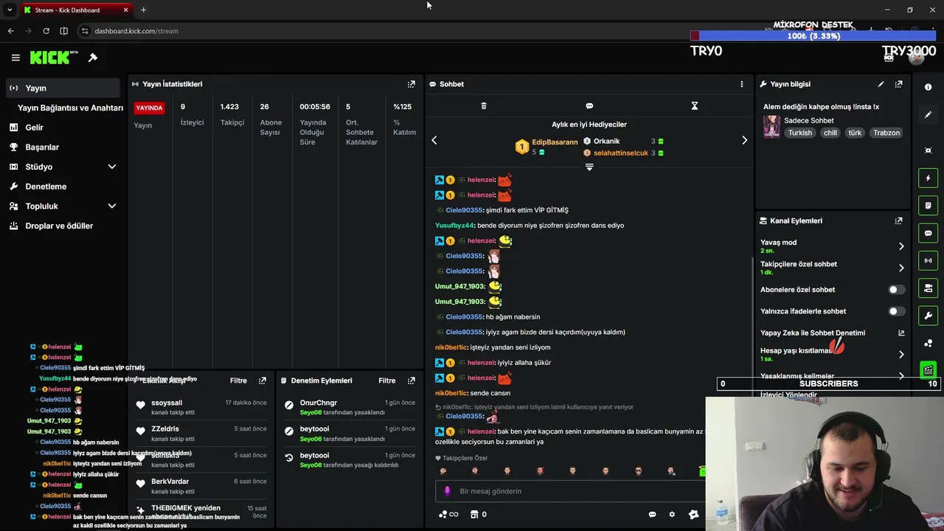This screenshot has width=944, height=531.
Task: Click the green clapperboard icon in the right sidebar
Action: (928, 370)
